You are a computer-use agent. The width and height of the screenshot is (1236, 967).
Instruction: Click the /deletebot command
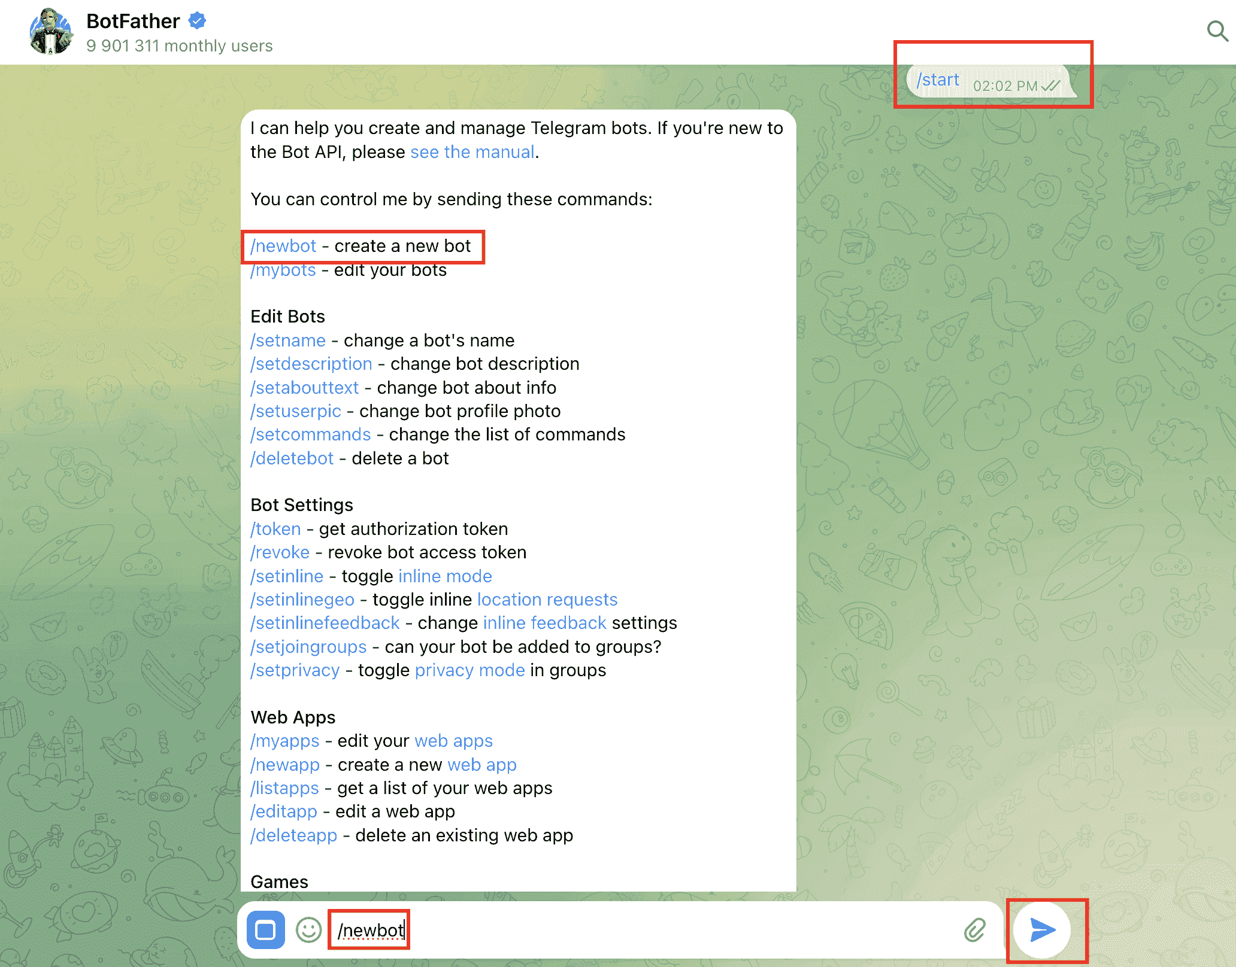pos(292,458)
